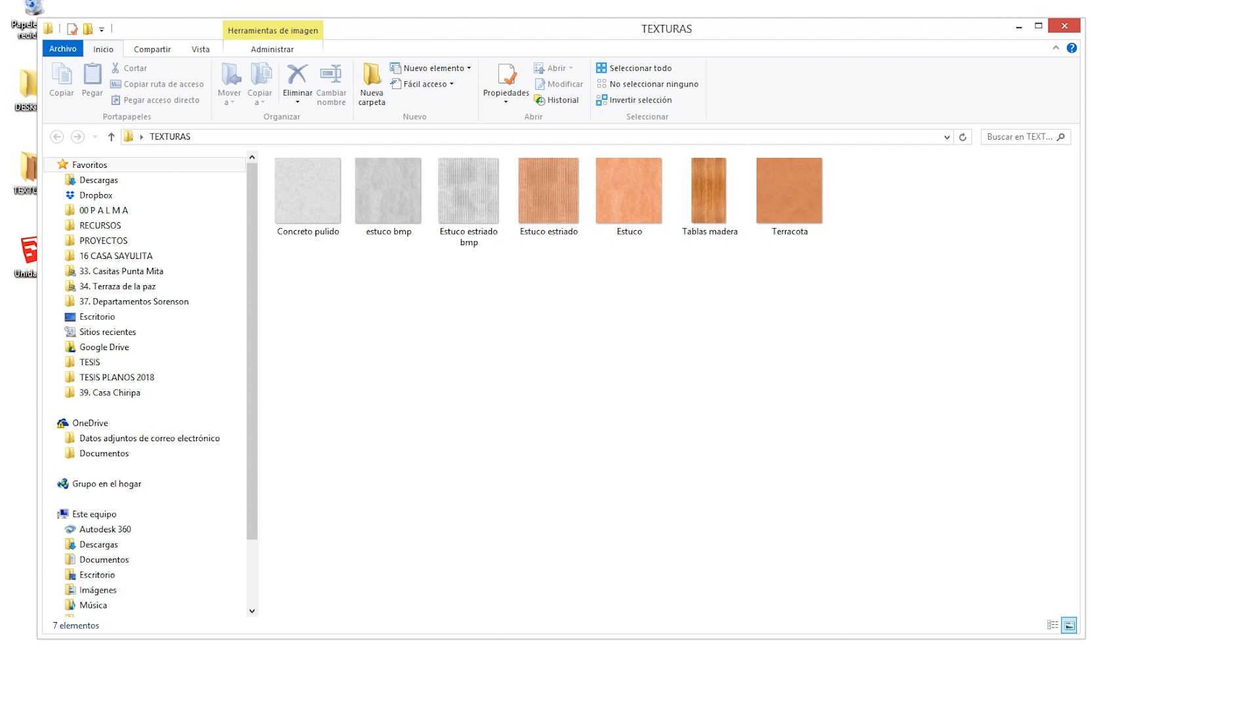Click No seleccionar ninguno
1259x708 pixels.
pos(647,84)
